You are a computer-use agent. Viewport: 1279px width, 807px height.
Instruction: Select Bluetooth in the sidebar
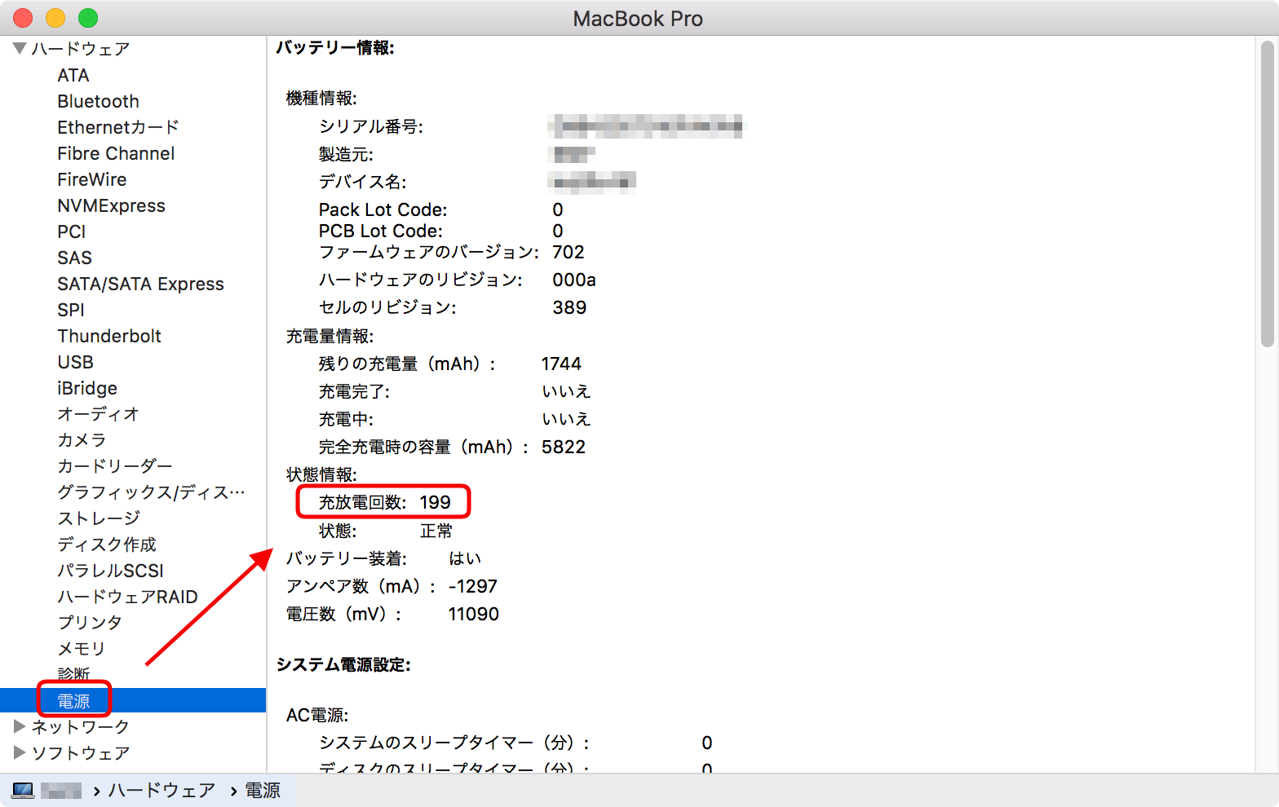click(x=98, y=101)
